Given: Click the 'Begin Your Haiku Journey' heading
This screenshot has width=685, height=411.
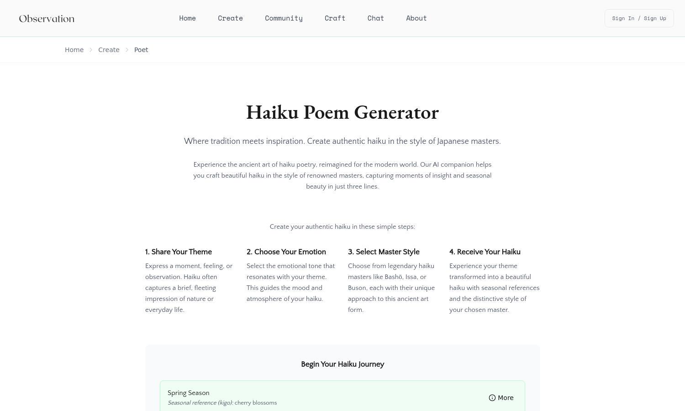Looking at the screenshot, I should coord(342,364).
